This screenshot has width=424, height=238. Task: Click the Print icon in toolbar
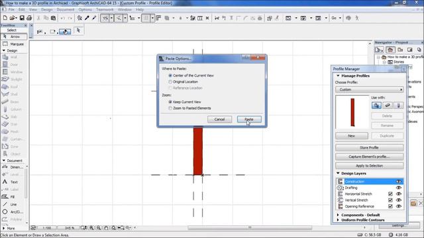click(x=29, y=18)
